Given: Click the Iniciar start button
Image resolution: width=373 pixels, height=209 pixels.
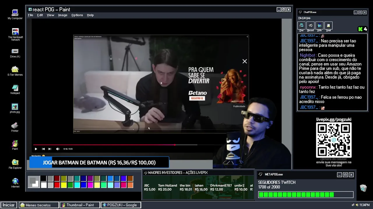Looking at the screenshot, I should tap(9, 205).
